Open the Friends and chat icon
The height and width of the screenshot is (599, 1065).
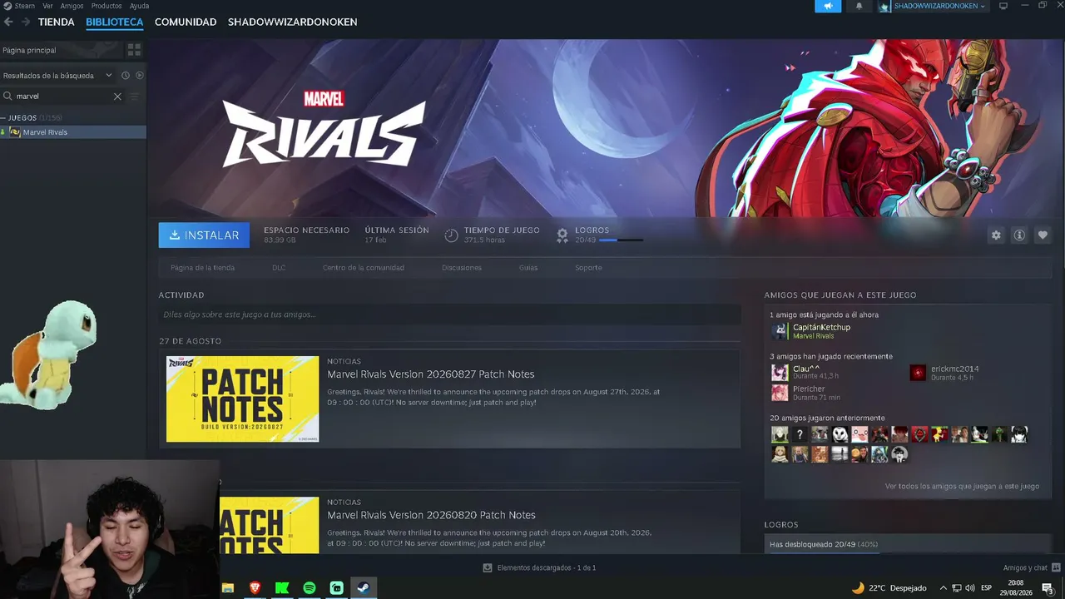(x=1055, y=567)
